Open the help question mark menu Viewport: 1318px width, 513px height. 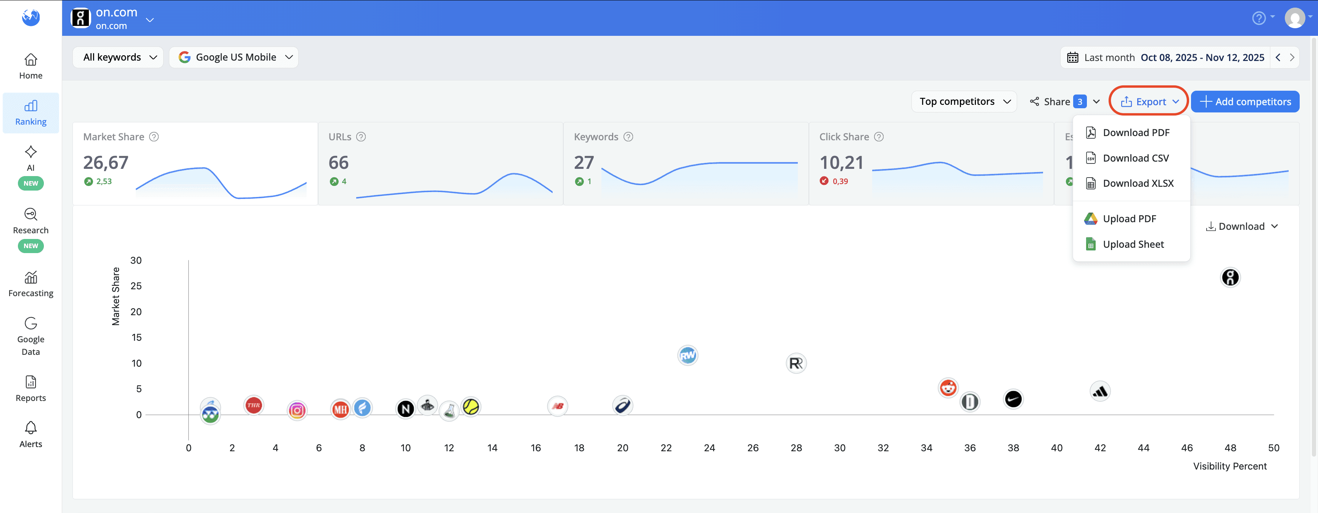pyautogui.click(x=1262, y=18)
